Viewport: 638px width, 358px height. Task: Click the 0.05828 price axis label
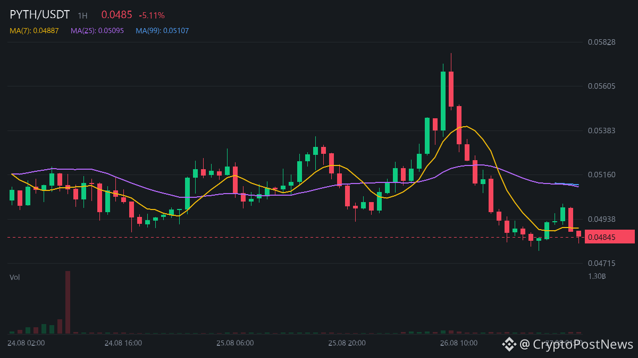(601, 41)
